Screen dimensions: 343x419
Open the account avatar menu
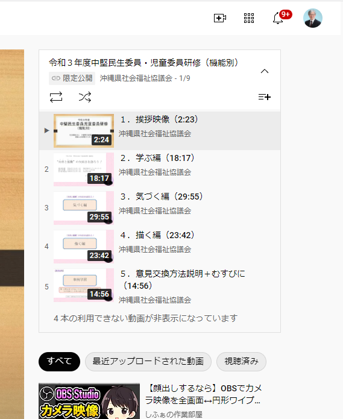(x=313, y=18)
